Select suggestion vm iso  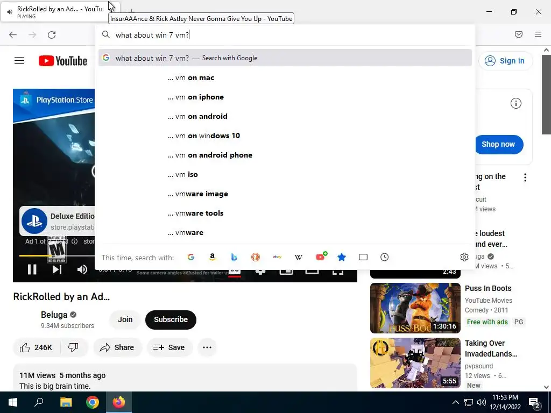tap(285, 175)
